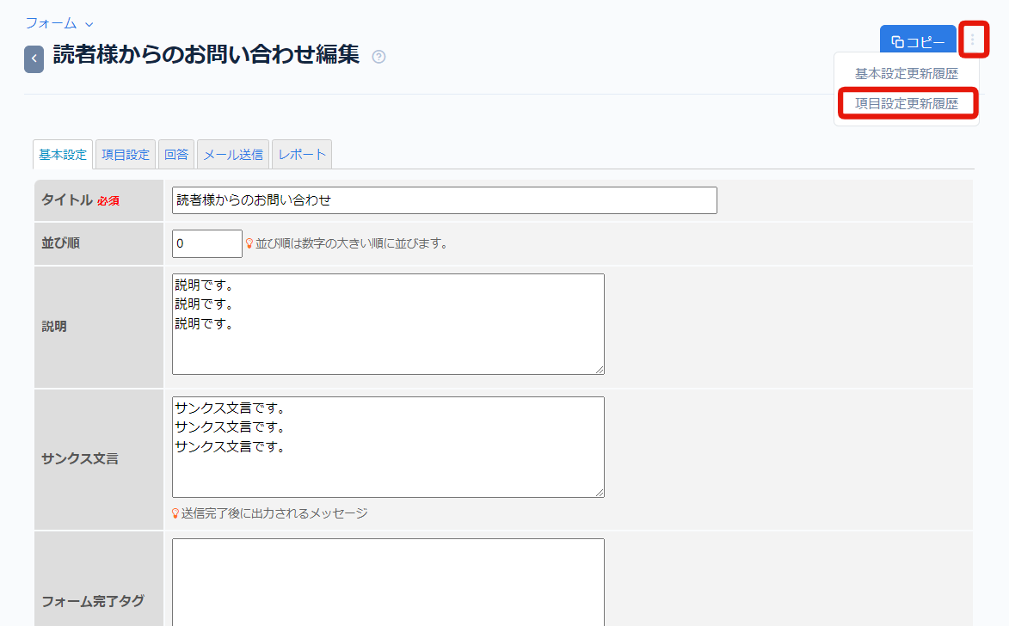Screen dimensions: 1009x626
Task: Click into the サンクス文言 textarea
Action: click(388, 447)
